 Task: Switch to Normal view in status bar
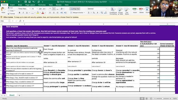142,99
